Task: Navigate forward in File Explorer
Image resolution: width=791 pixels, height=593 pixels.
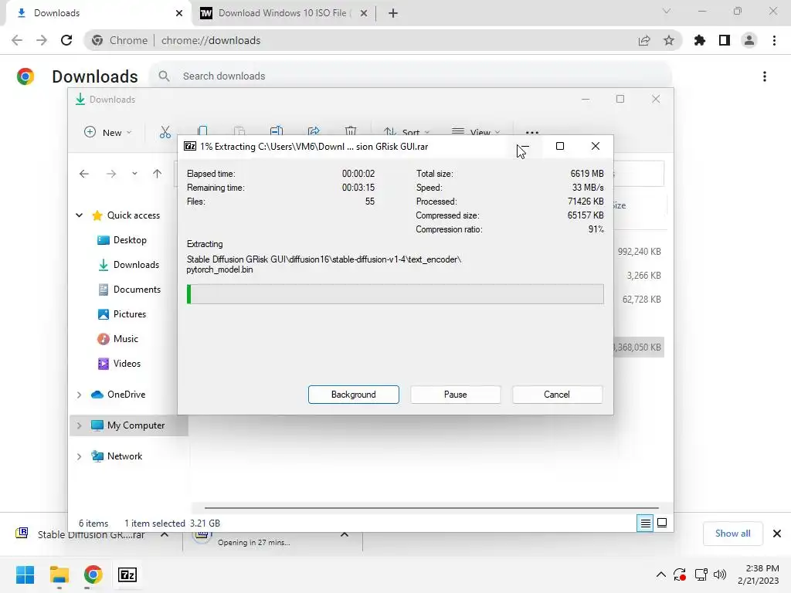Action: point(111,174)
